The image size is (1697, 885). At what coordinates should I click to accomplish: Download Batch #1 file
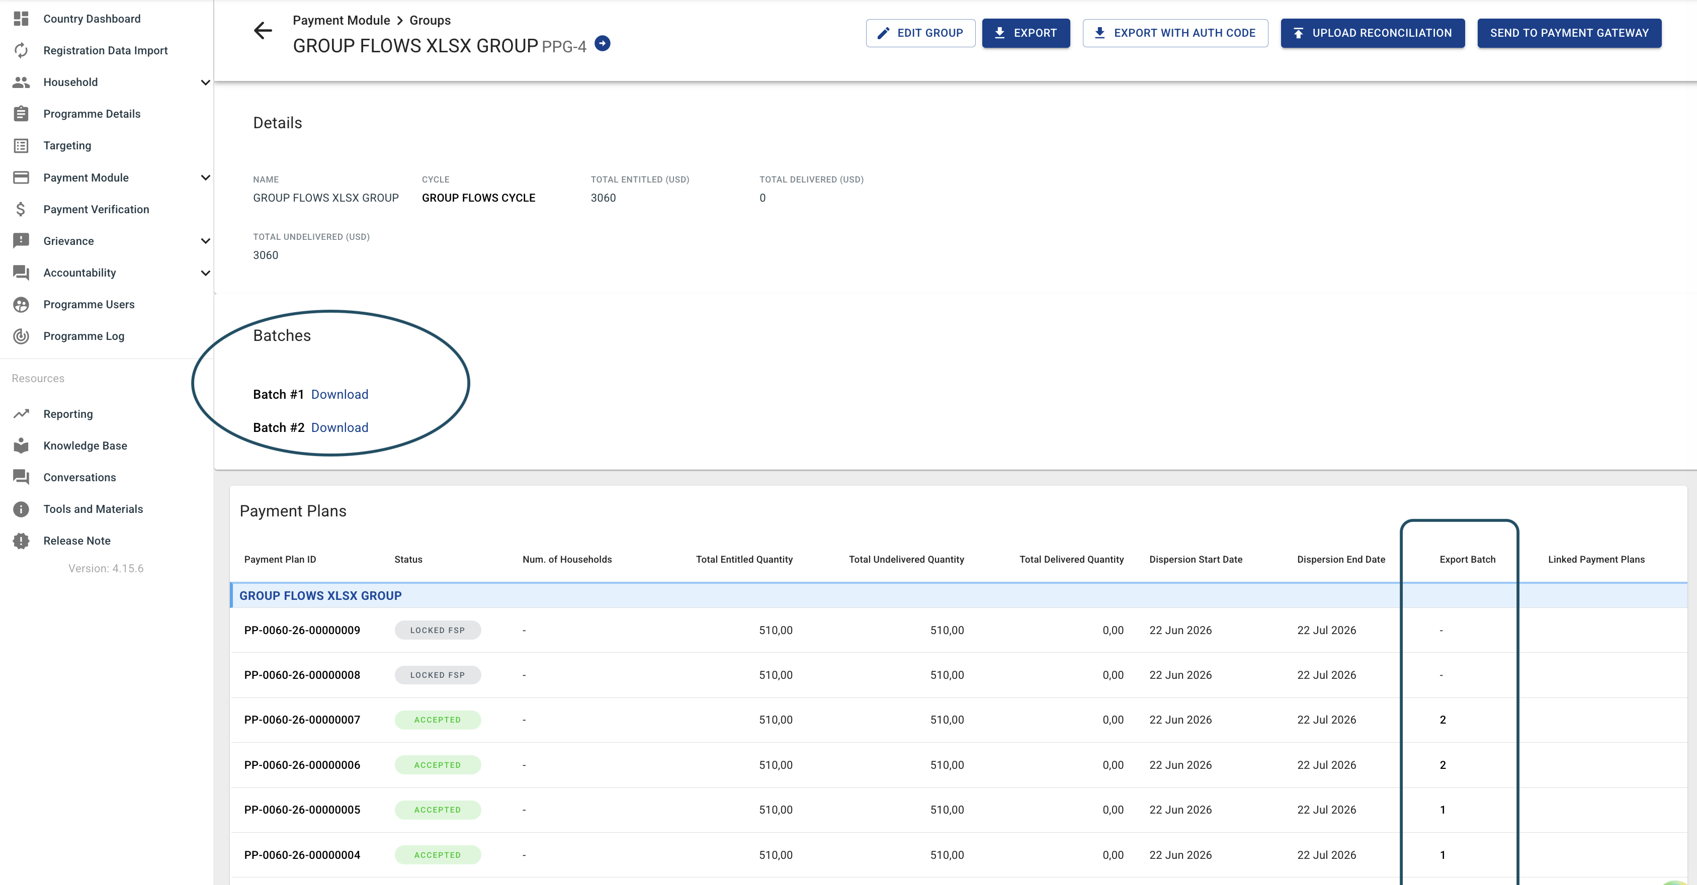340,394
